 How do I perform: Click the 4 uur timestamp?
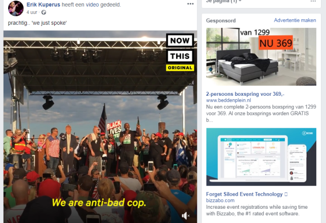tap(31, 12)
